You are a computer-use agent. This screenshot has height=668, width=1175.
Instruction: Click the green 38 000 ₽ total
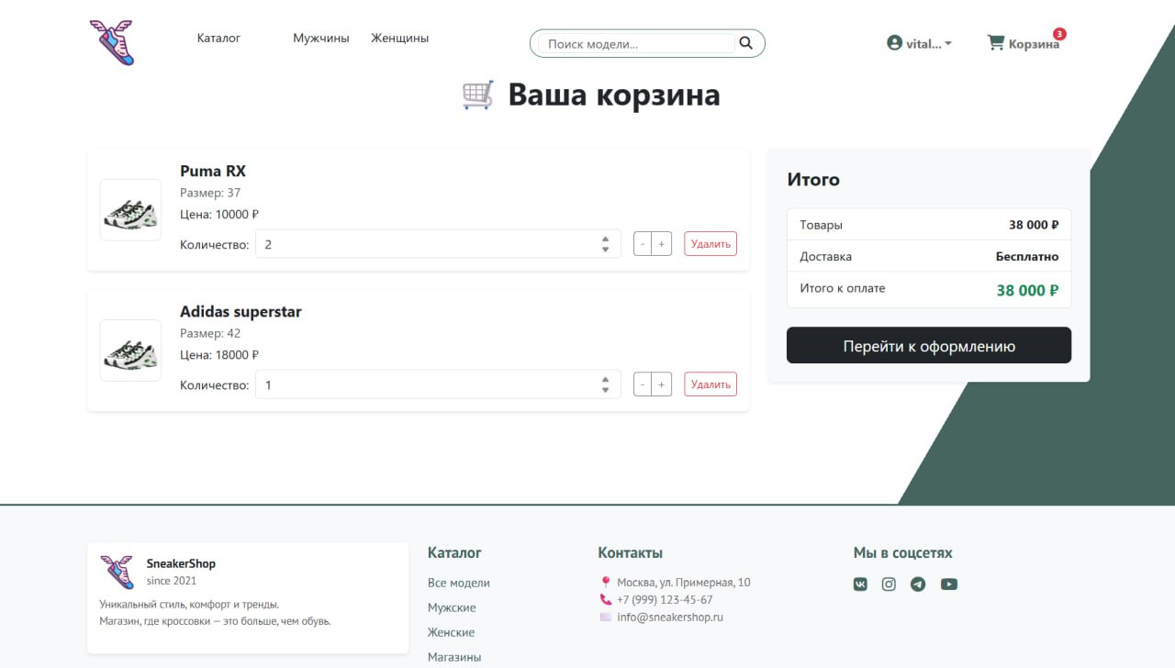click(1027, 290)
